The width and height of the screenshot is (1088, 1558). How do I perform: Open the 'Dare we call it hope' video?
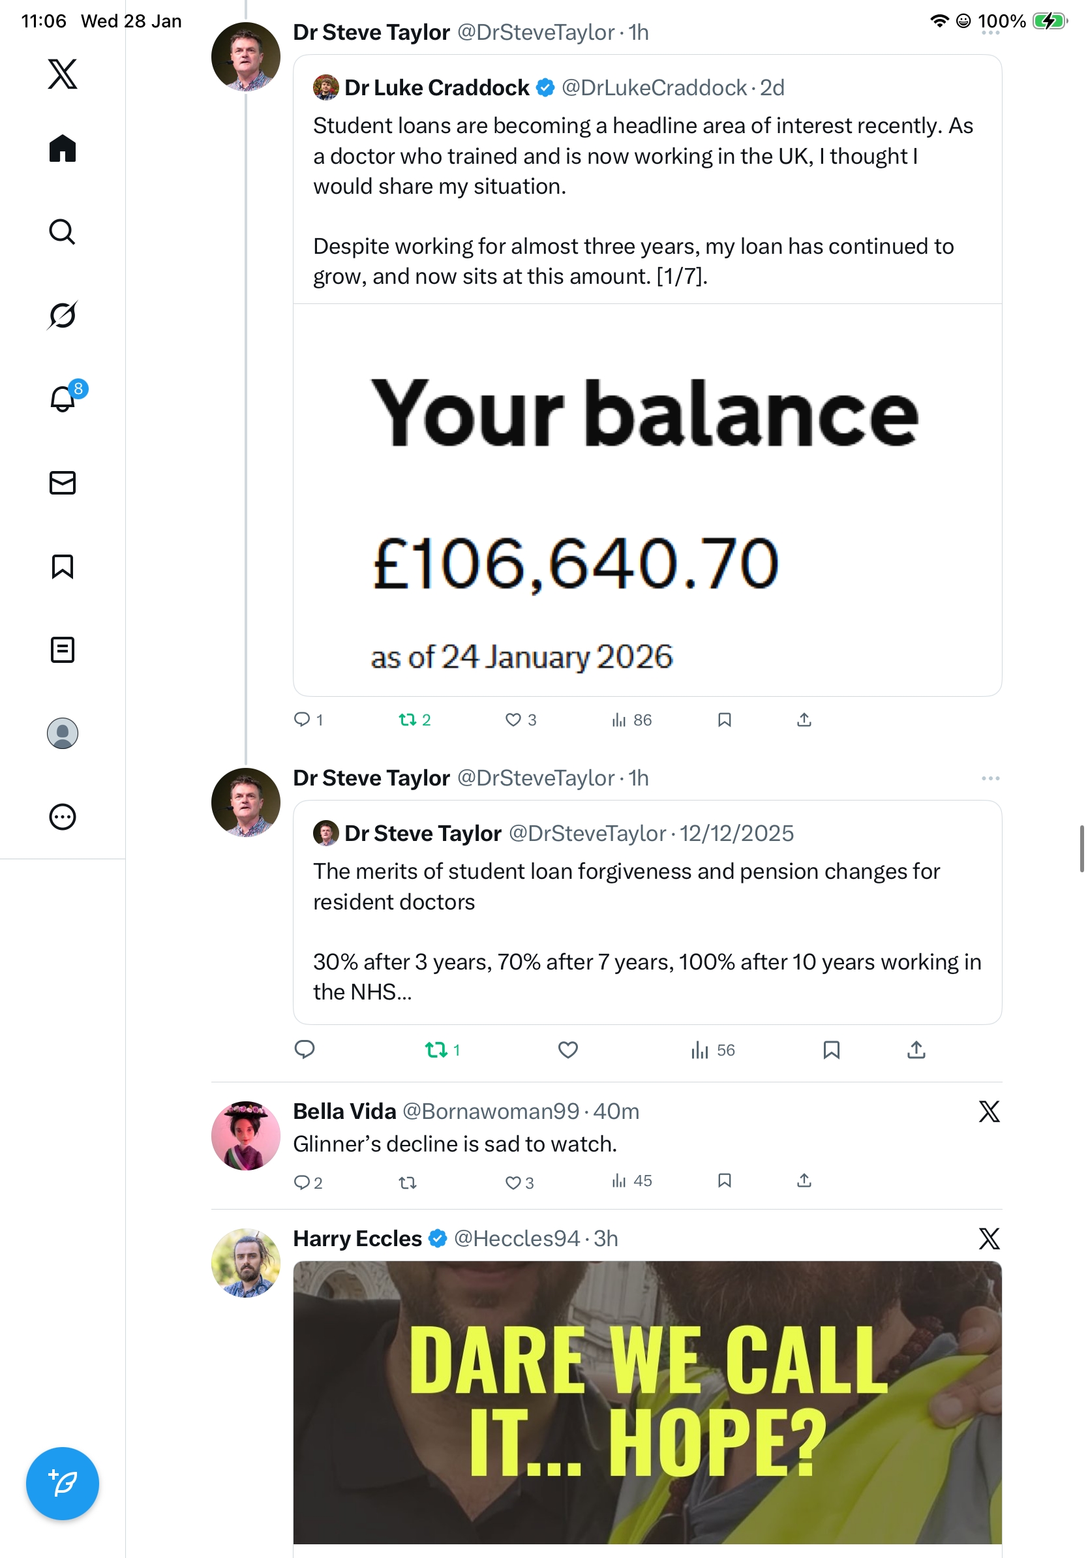[647, 1402]
